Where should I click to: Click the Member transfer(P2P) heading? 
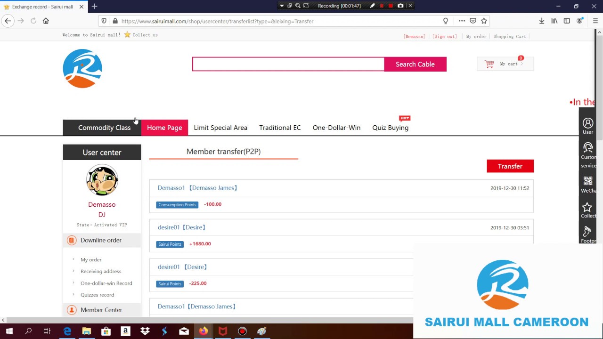pyautogui.click(x=223, y=152)
